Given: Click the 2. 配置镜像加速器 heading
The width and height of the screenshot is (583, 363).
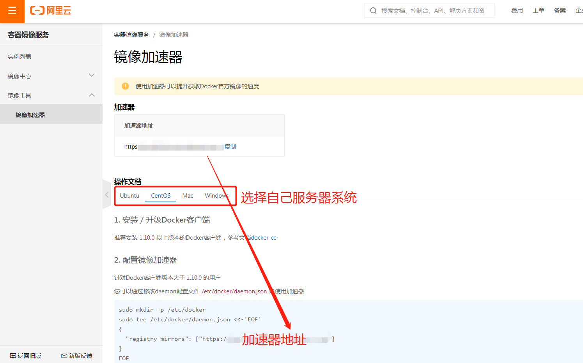Looking at the screenshot, I should coord(145,260).
